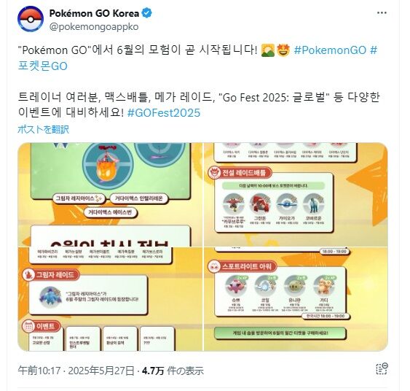Viewport: 410px width, 391px height.
Task: Open the bottom-left image showing 그림자 레이드
Action: click(110, 299)
